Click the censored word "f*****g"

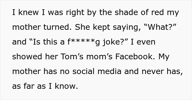[x=84, y=42]
